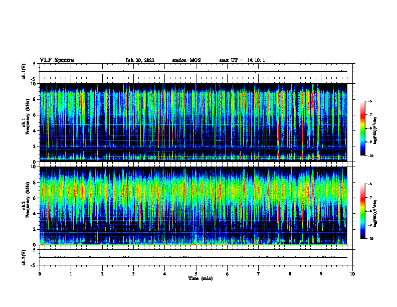Click the ch.2 color scale bar

point(362,211)
